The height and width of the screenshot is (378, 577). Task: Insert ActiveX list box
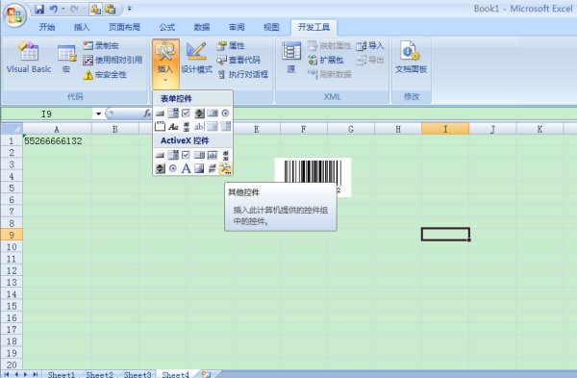[x=199, y=155]
